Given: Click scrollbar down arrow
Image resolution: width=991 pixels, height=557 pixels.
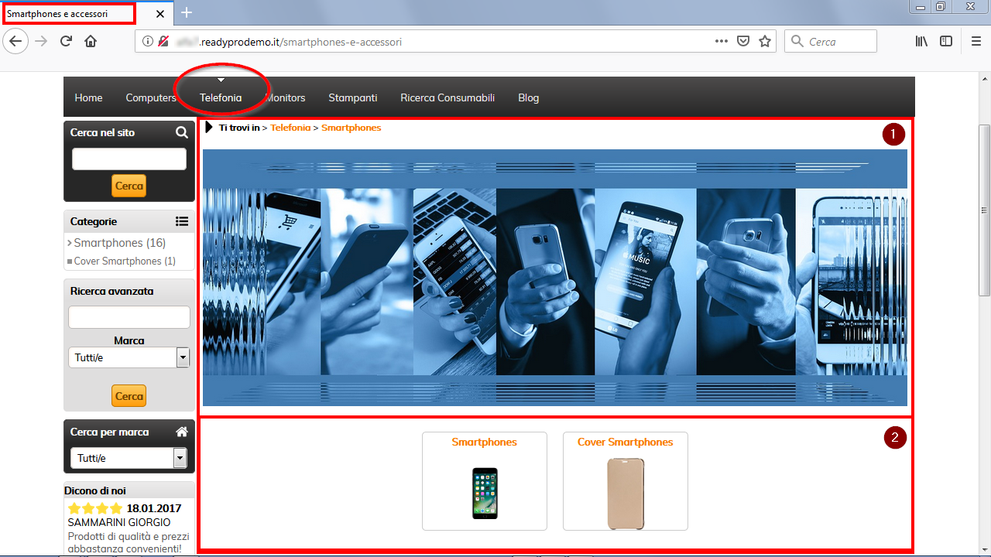Looking at the screenshot, I should click(x=985, y=549).
